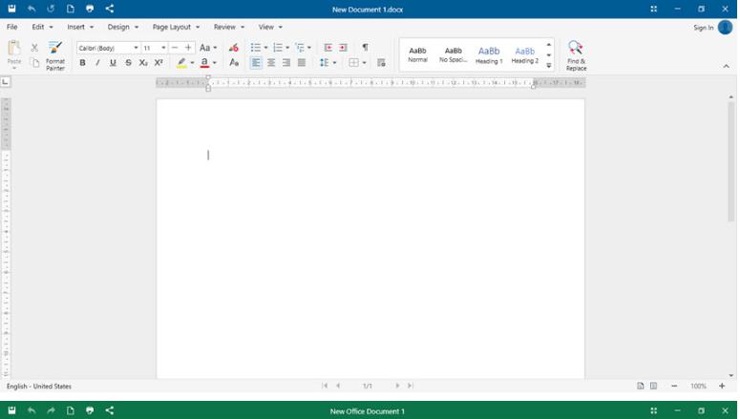This screenshot has width=740, height=419.
Task: Toggle underline formatting
Action: (x=113, y=63)
